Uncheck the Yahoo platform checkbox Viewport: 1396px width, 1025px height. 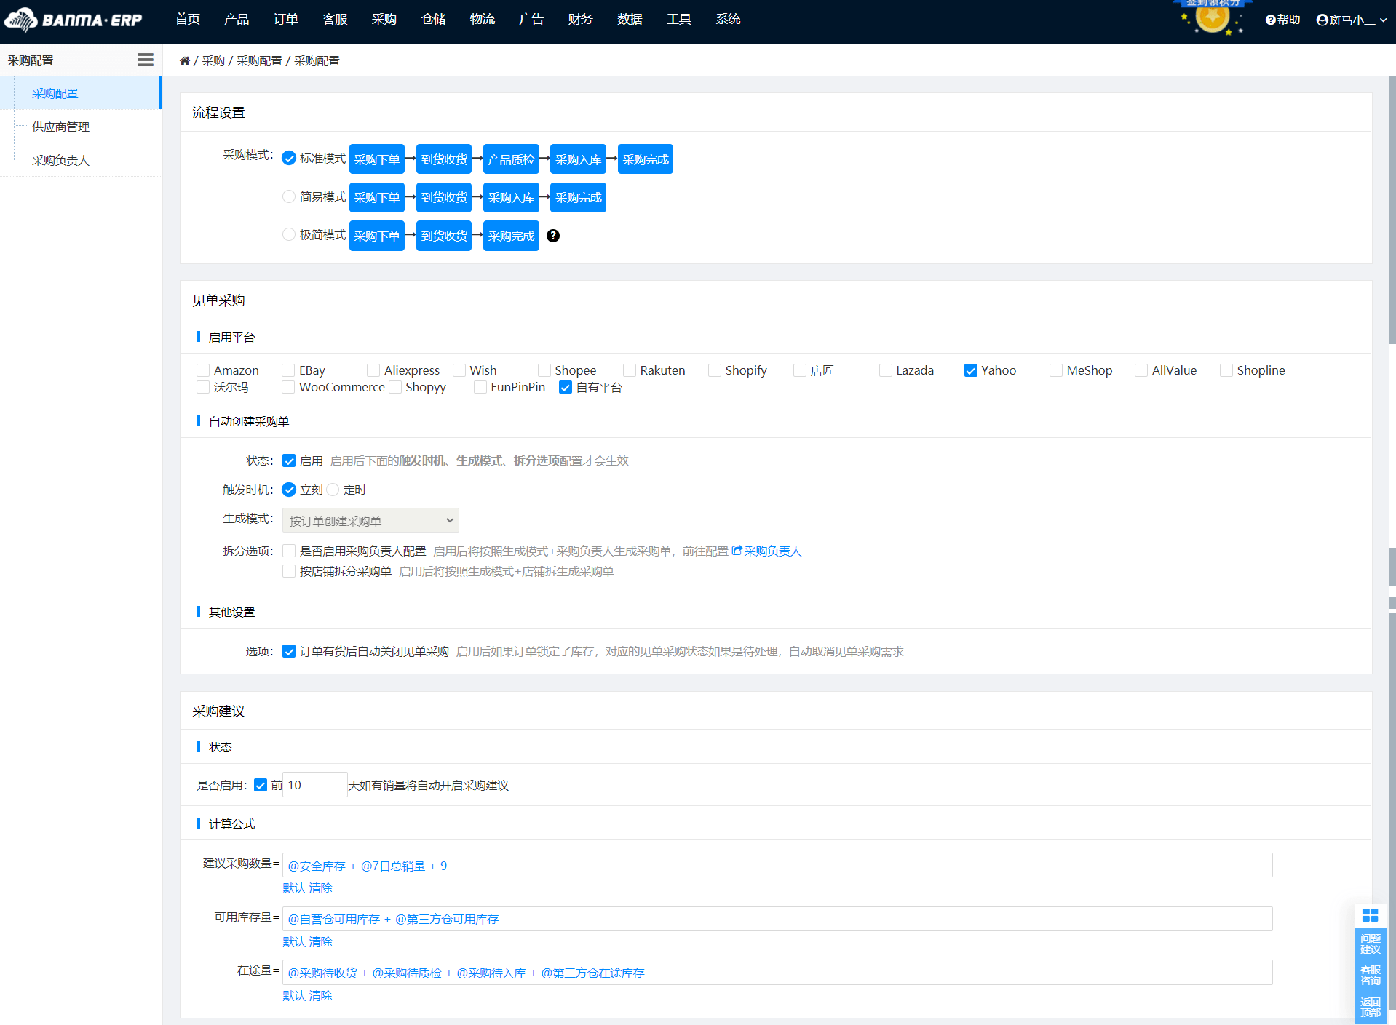tap(970, 370)
